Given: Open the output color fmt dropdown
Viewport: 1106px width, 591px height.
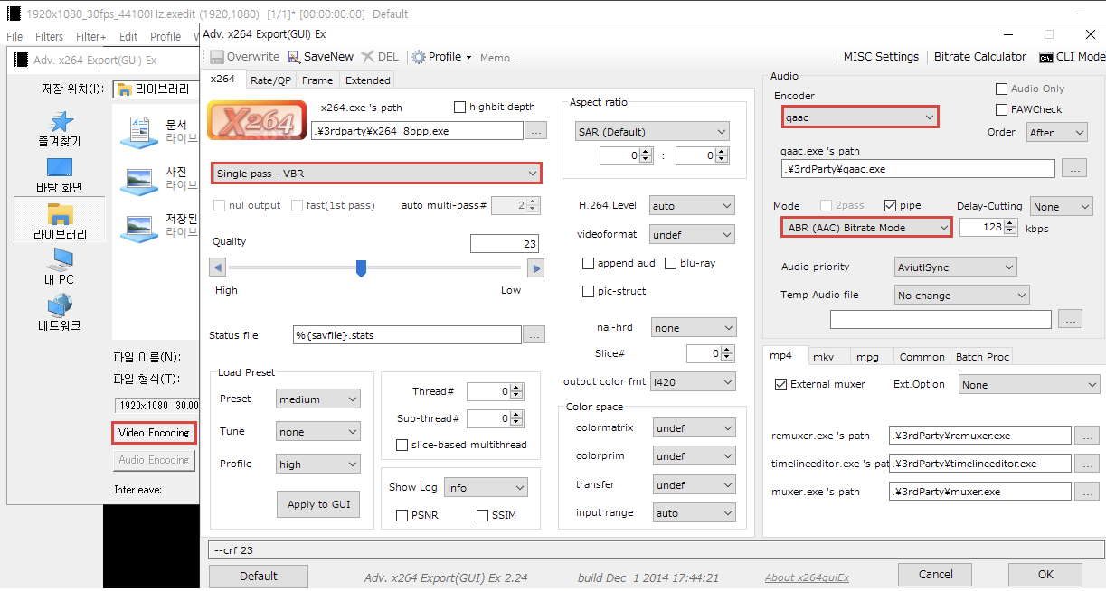Looking at the screenshot, I should pos(692,382).
